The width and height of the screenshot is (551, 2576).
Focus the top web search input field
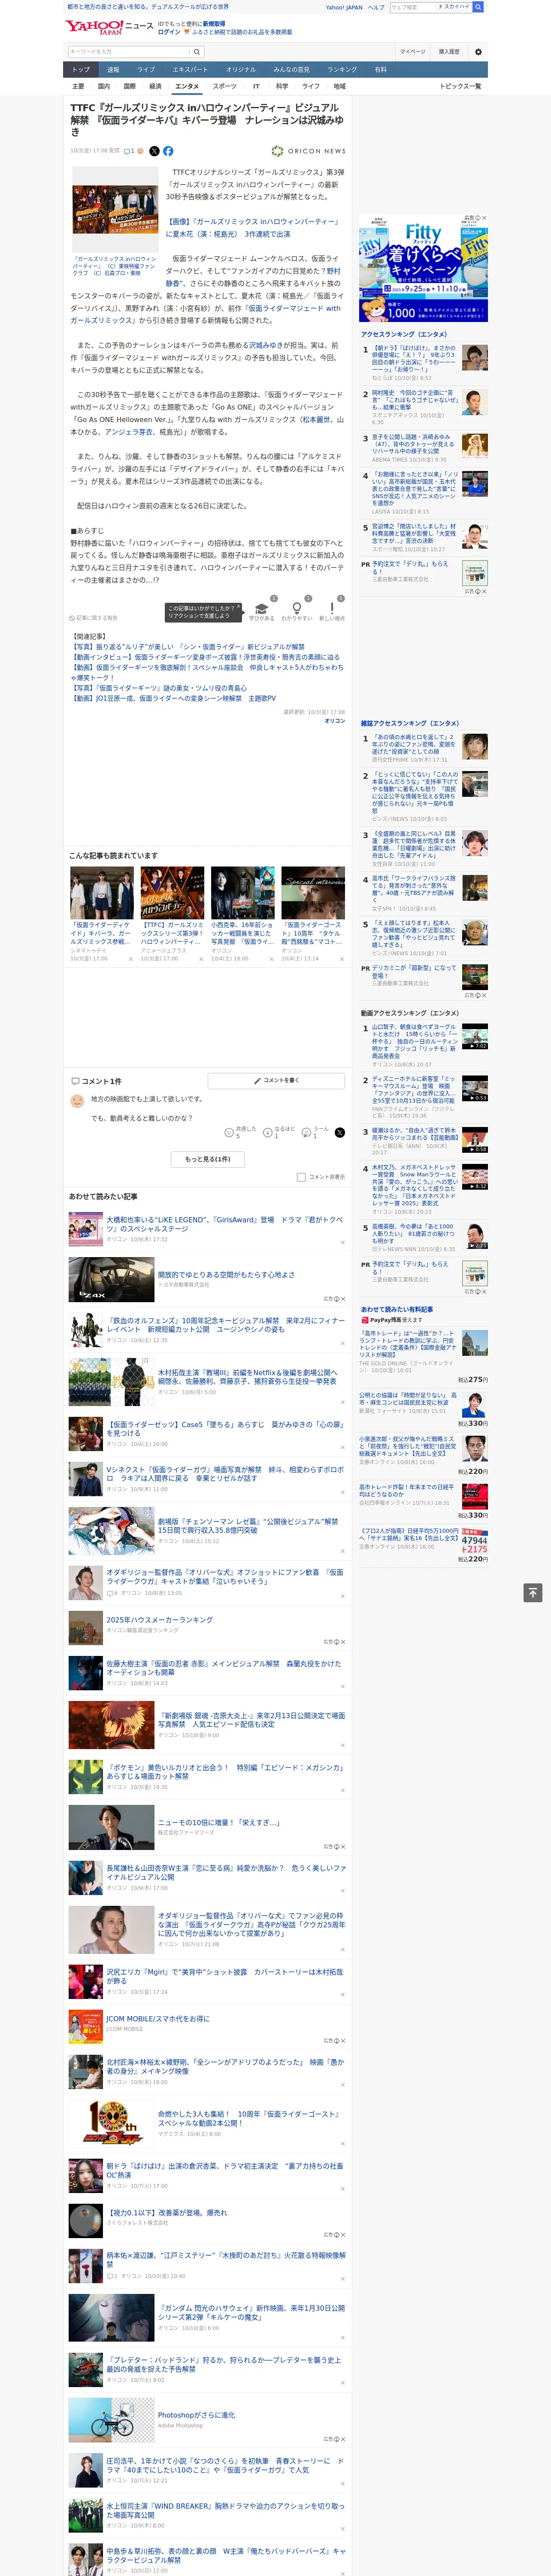pyautogui.click(x=412, y=7)
